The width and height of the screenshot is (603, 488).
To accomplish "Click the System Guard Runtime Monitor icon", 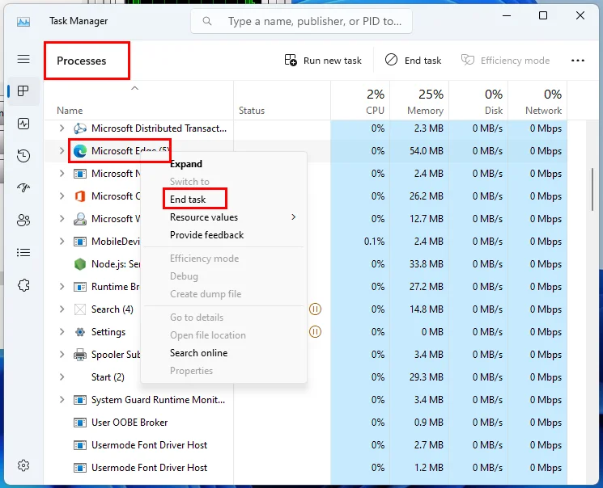I will pyautogui.click(x=80, y=400).
